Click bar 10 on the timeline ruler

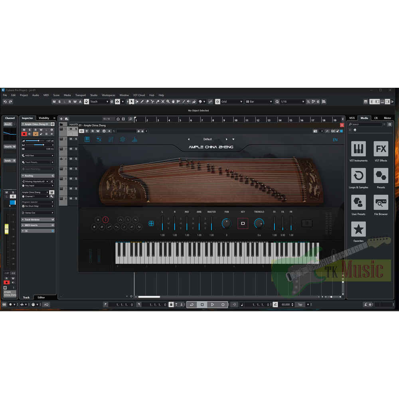(236, 120)
